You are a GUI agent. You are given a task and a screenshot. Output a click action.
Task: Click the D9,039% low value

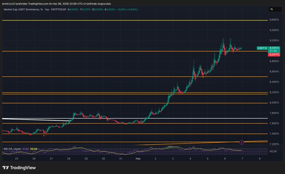click(98, 10)
